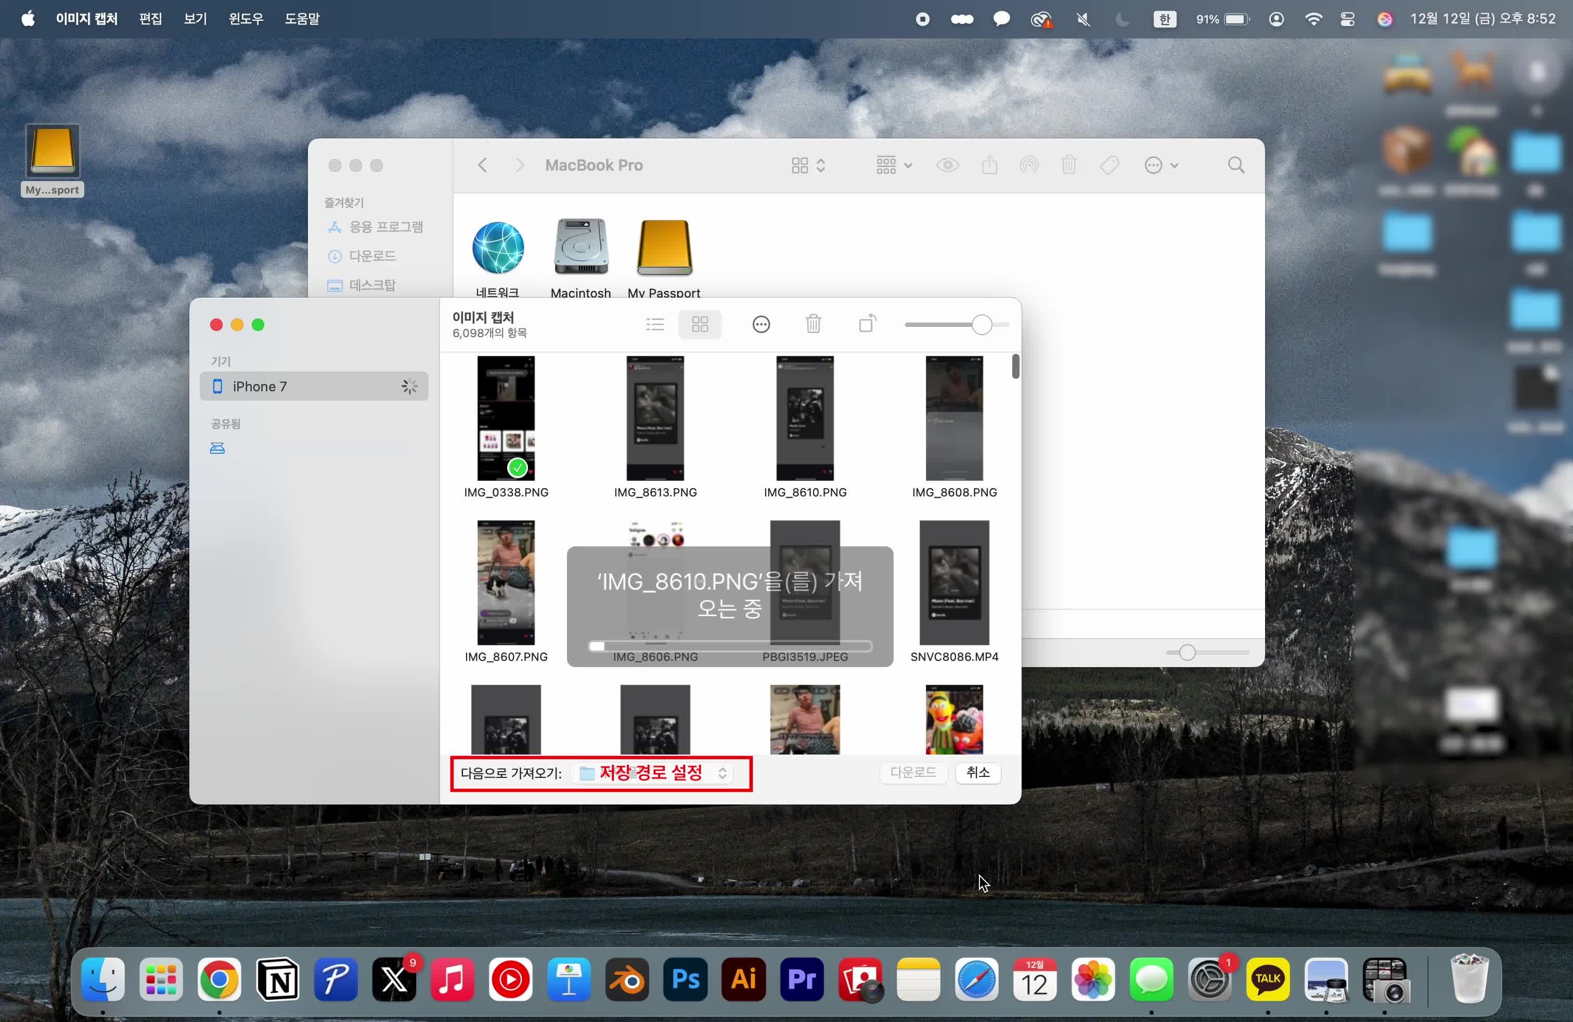The image size is (1573, 1022).
Task: Click the shared scanner icon in the sidebar
Action: [x=217, y=449]
